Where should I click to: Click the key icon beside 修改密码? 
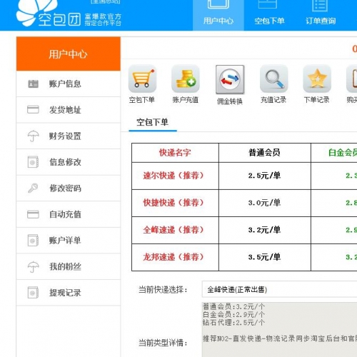point(33,188)
